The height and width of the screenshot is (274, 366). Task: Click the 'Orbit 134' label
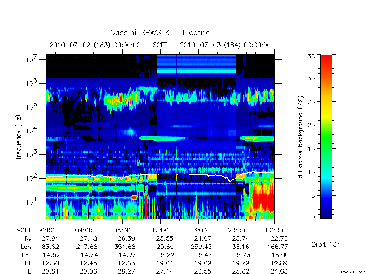point(326,244)
